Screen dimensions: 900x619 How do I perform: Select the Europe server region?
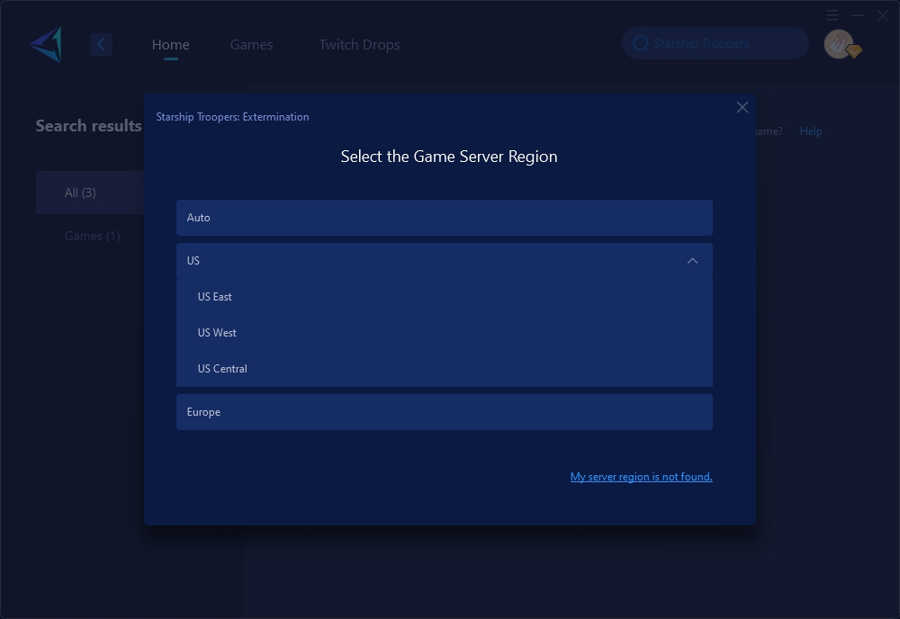click(x=445, y=412)
